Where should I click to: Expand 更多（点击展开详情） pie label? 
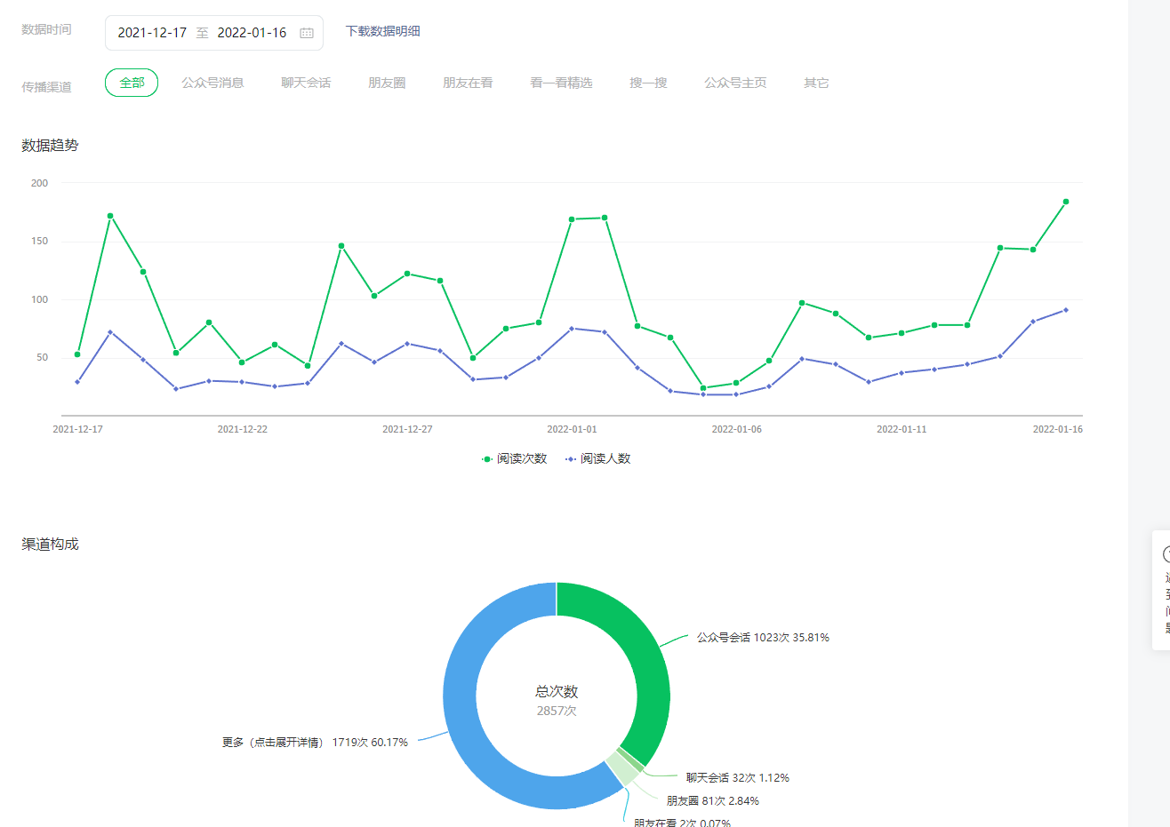pyautogui.click(x=315, y=742)
